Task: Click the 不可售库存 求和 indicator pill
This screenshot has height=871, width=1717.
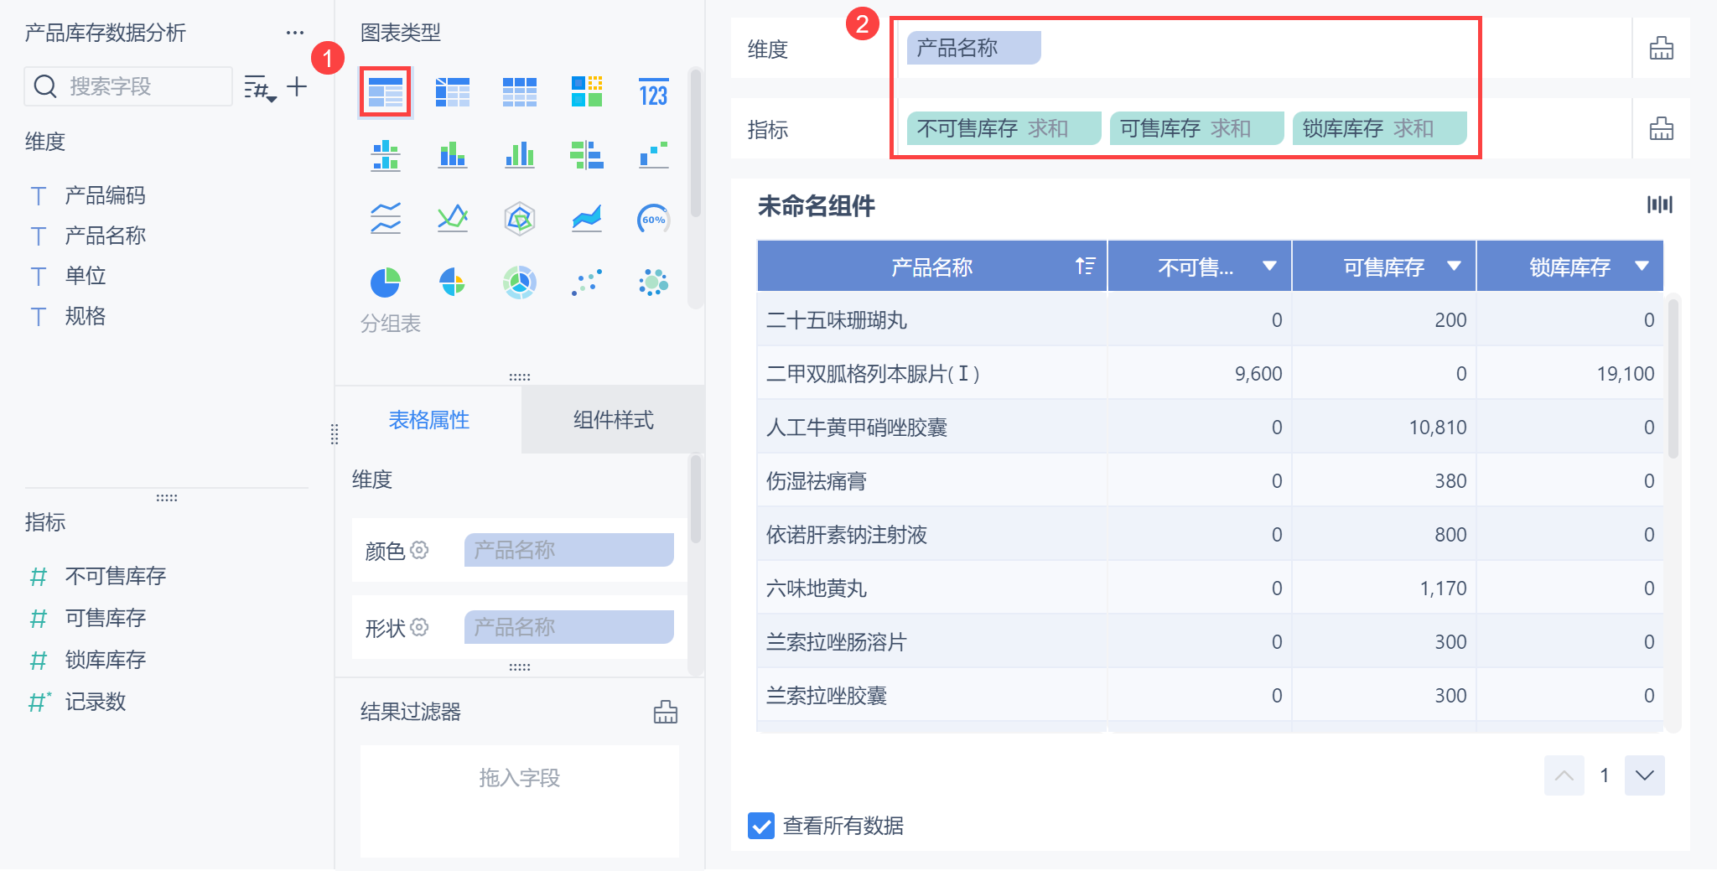Action: (1003, 128)
